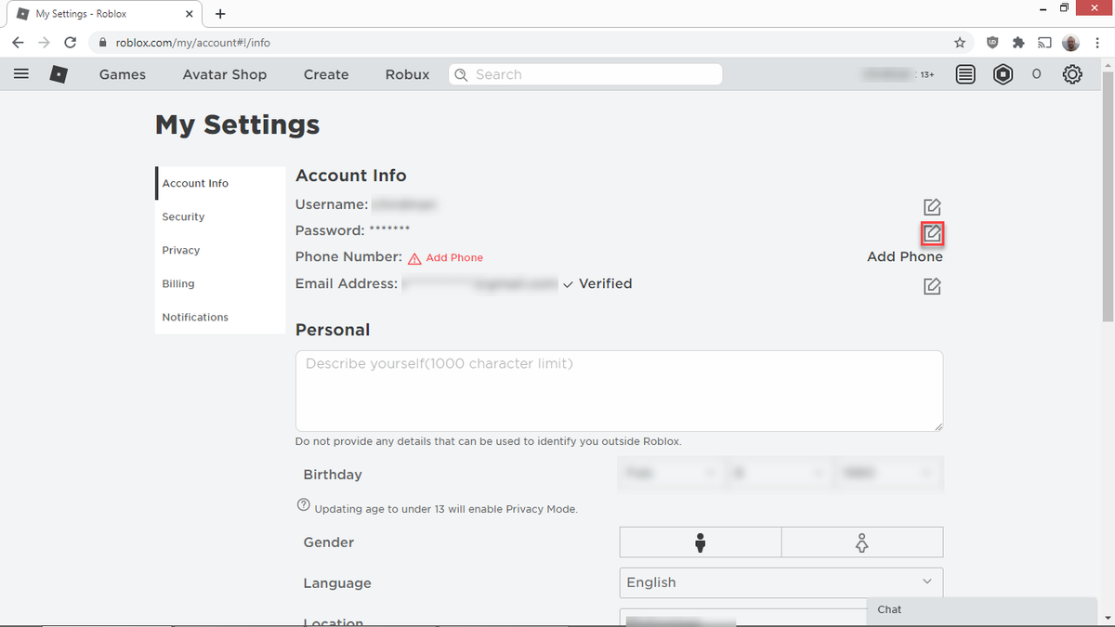Click the Add Phone button on right

pyautogui.click(x=905, y=256)
